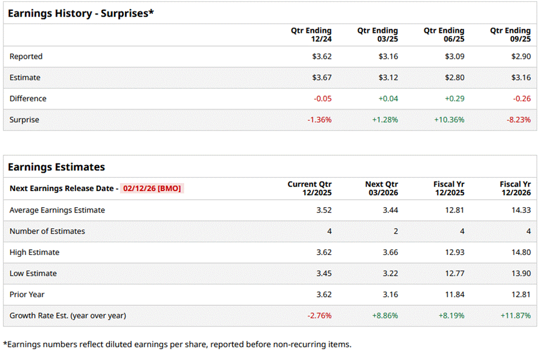Click the Surprise row label
The height and width of the screenshot is (358, 539).
pyautogui.click(x=25, y=120)
